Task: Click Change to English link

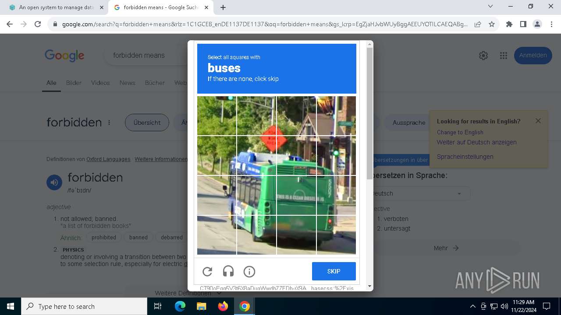Action: 460,133
